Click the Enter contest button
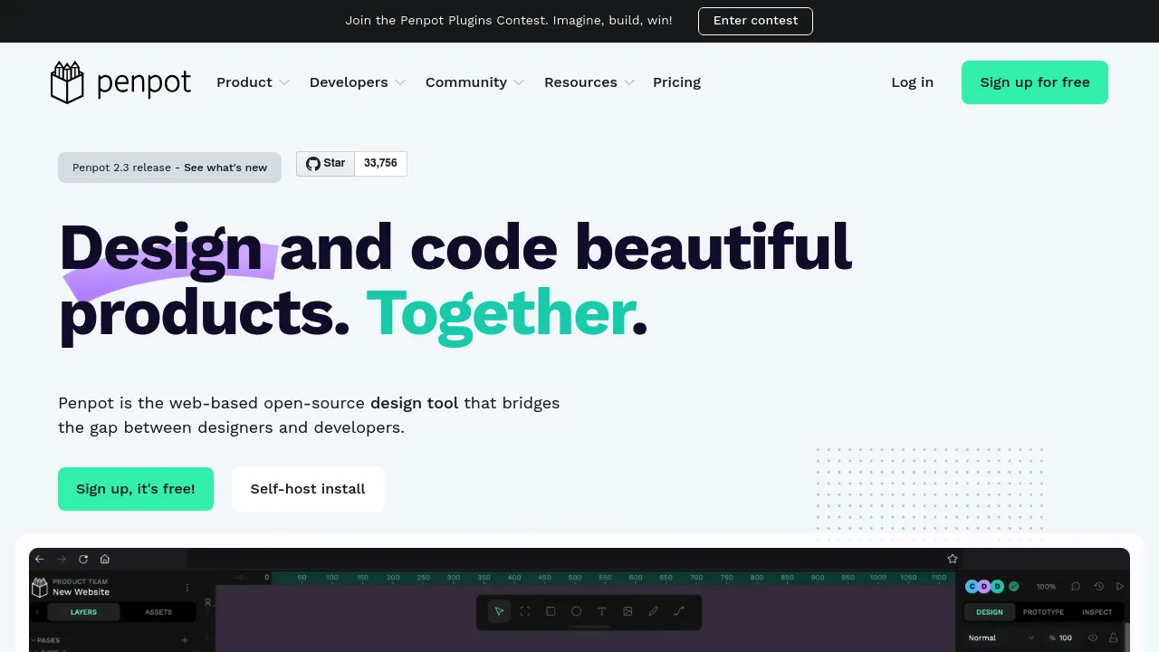 (755, 21)
